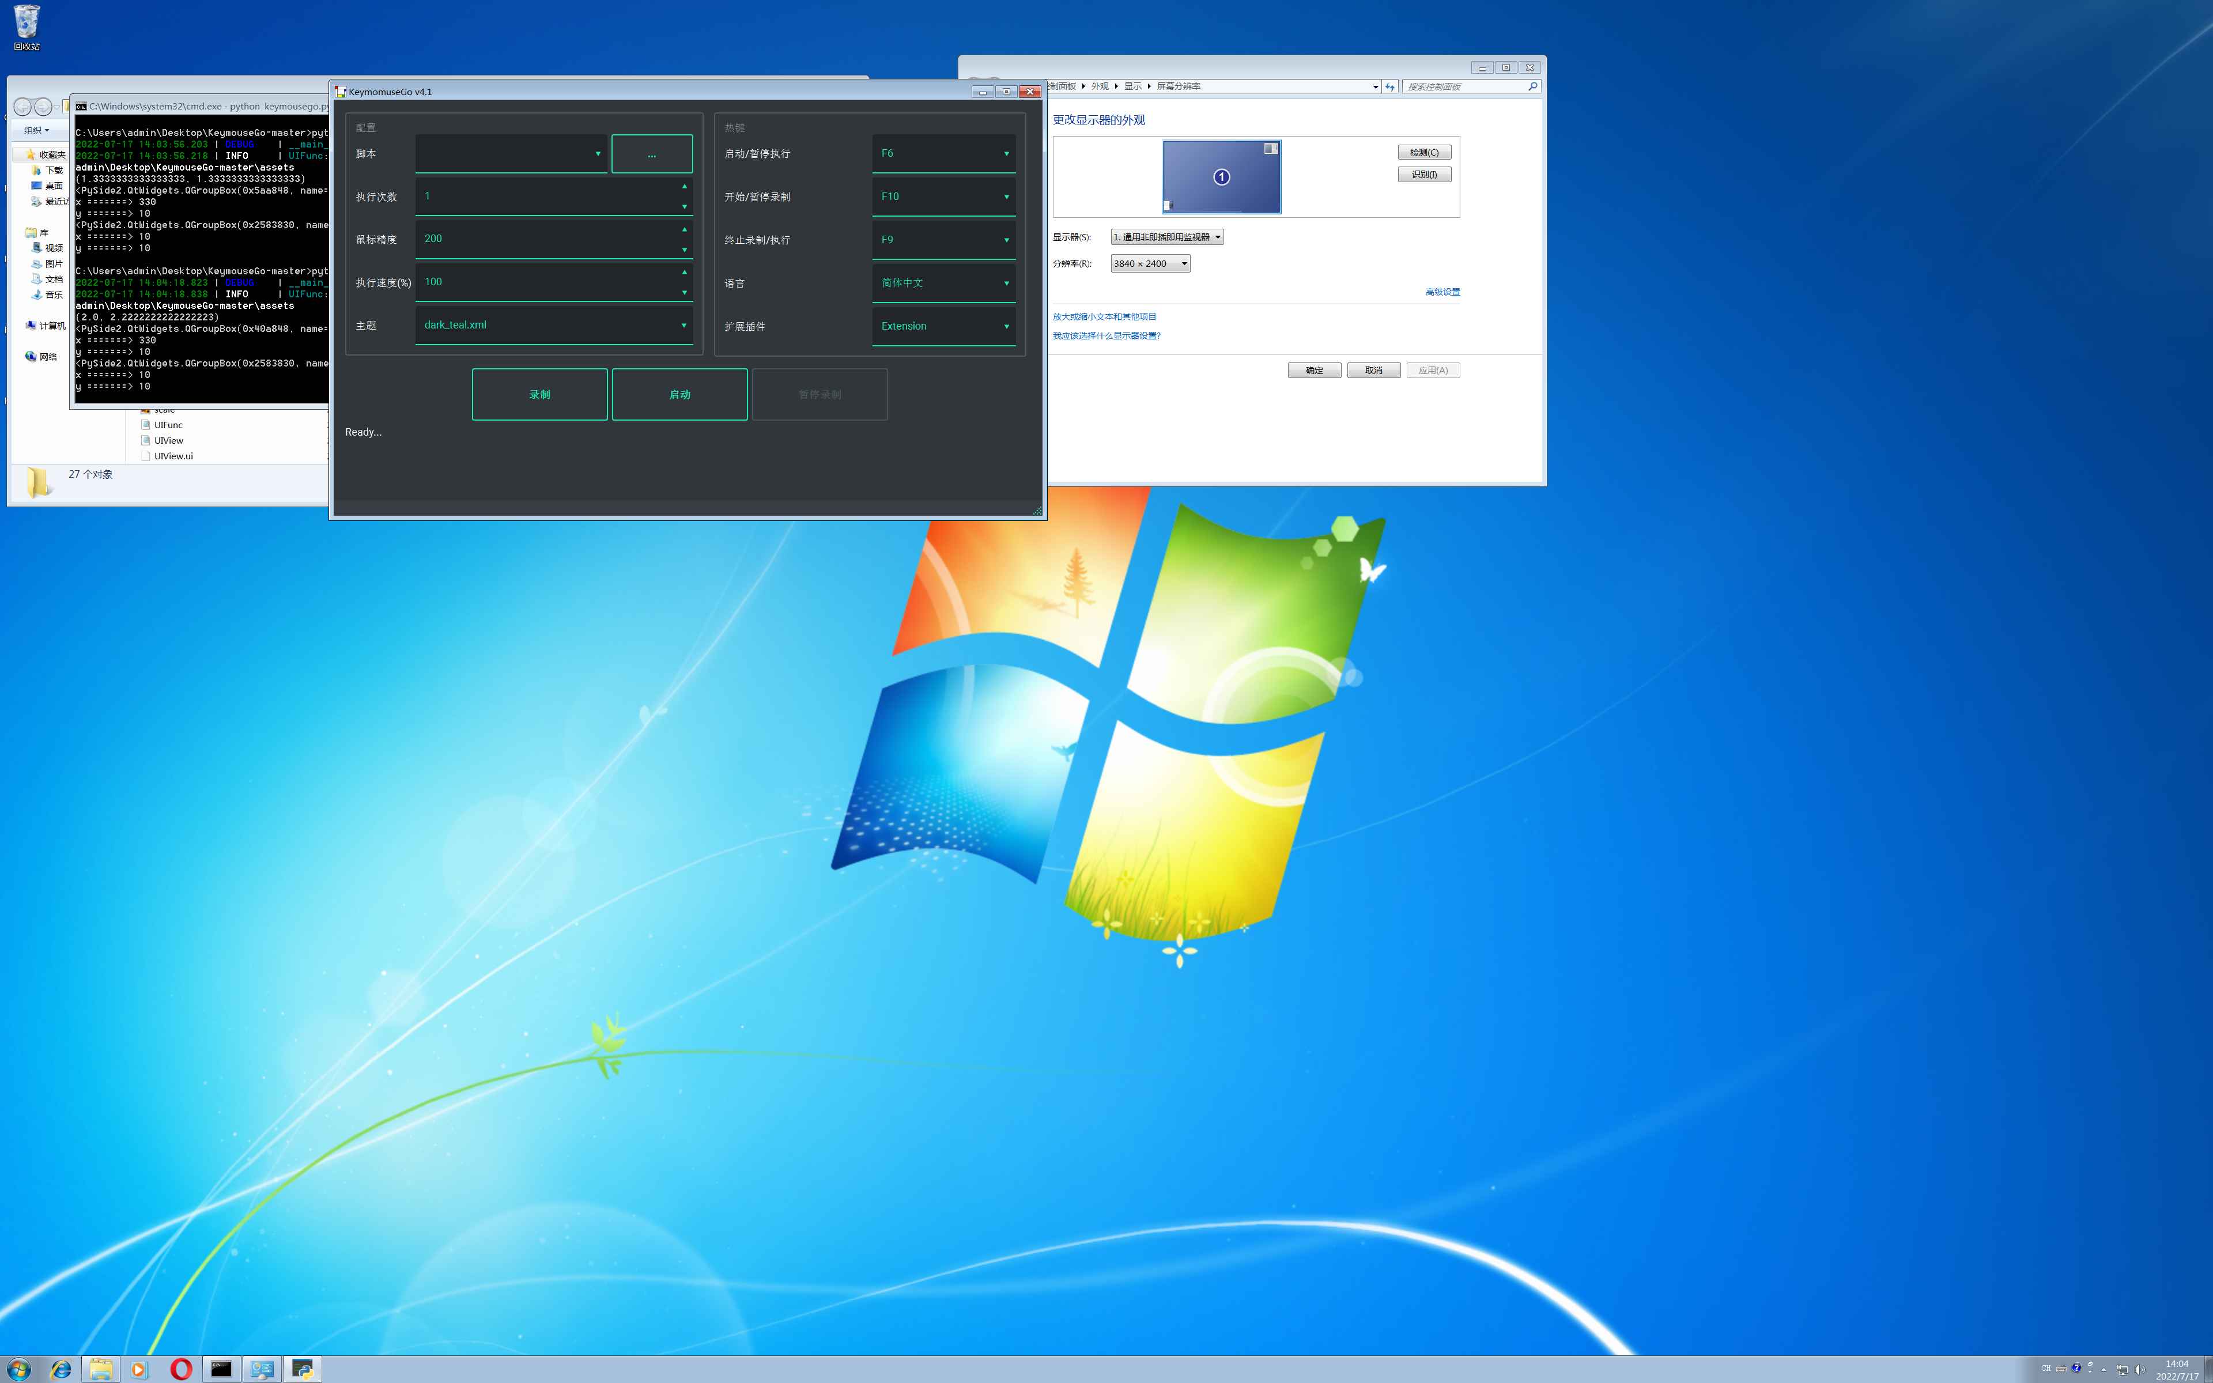Increase execution speed percent up arrow
Screen dimensions: 2213x1383
click(684, 273)
